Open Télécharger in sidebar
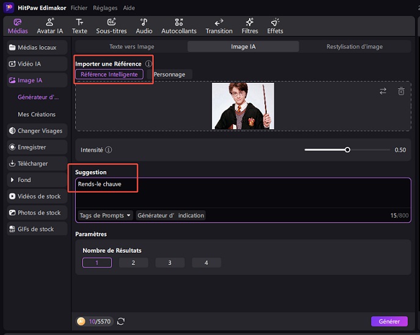The width and height of the screenshot is (420, 335). pyautogui.click(x=37, y=164)
